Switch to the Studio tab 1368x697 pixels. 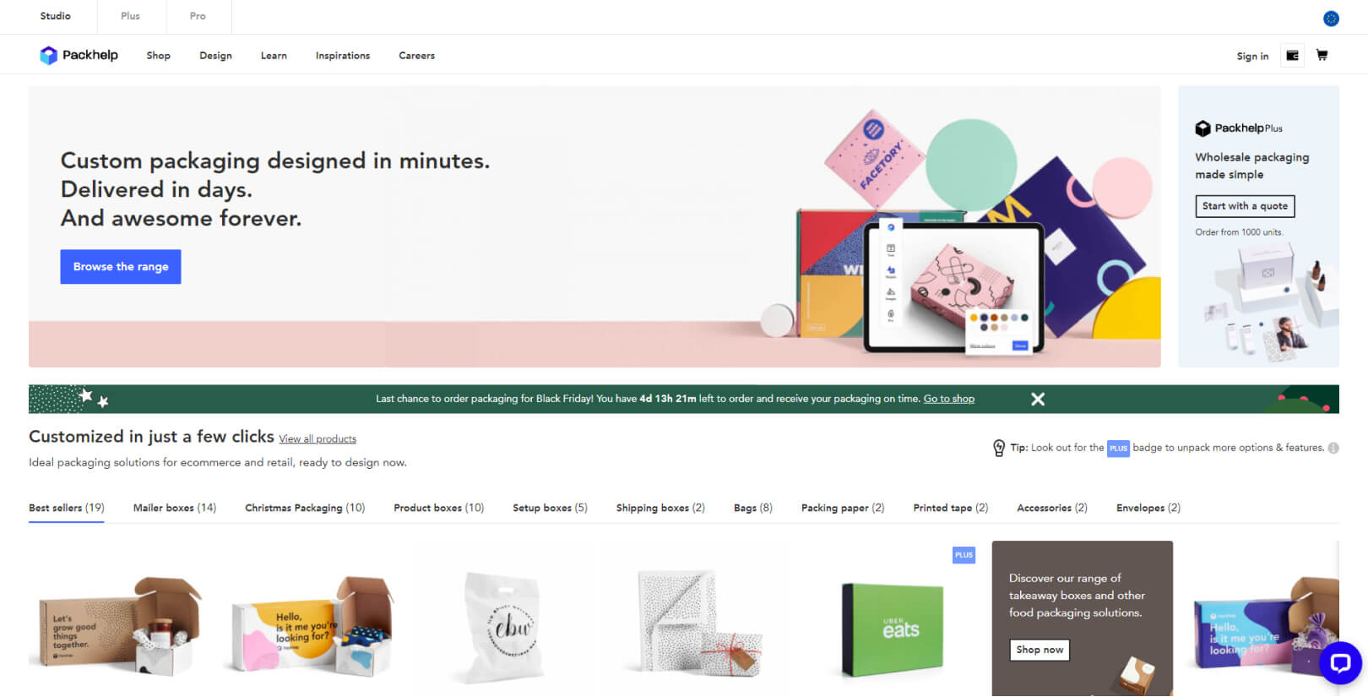click(x=56, y=16)
